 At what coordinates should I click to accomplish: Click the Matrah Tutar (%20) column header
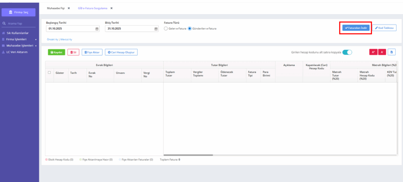[344, 75]
